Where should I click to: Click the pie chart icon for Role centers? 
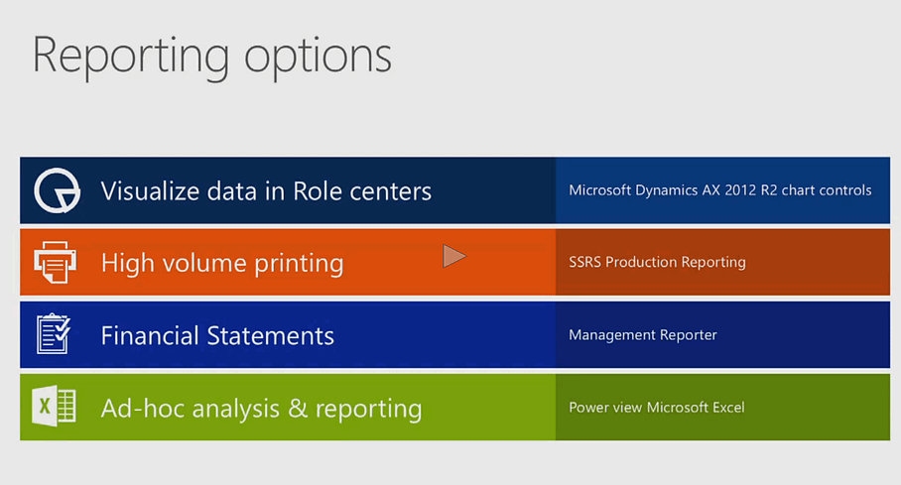[57, 190]
